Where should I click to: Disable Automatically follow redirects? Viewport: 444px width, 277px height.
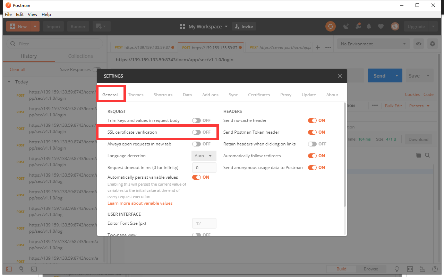[x=312, y=156]
